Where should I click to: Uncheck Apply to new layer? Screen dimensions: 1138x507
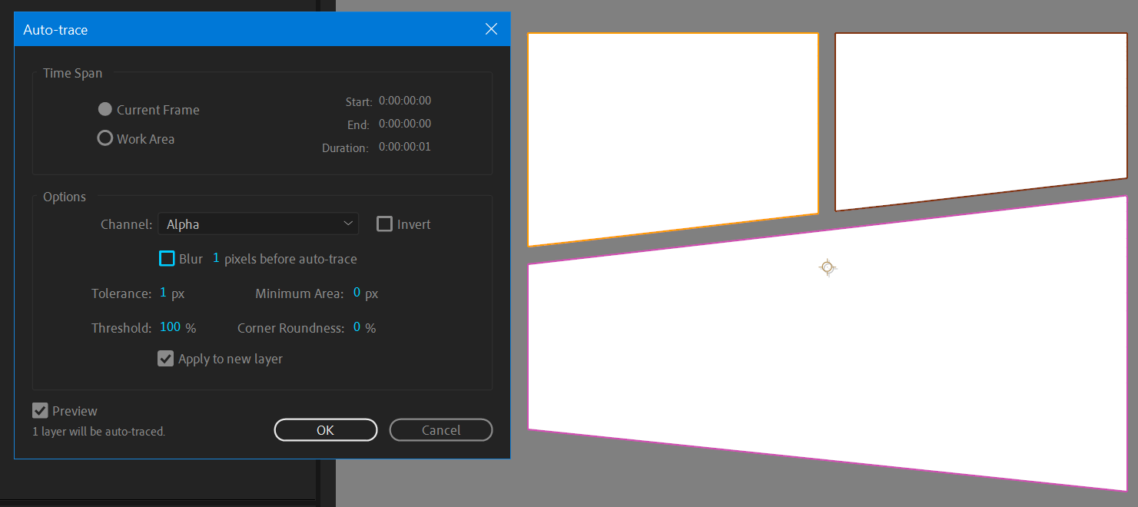pyautogui.click(x=165, y=359)
